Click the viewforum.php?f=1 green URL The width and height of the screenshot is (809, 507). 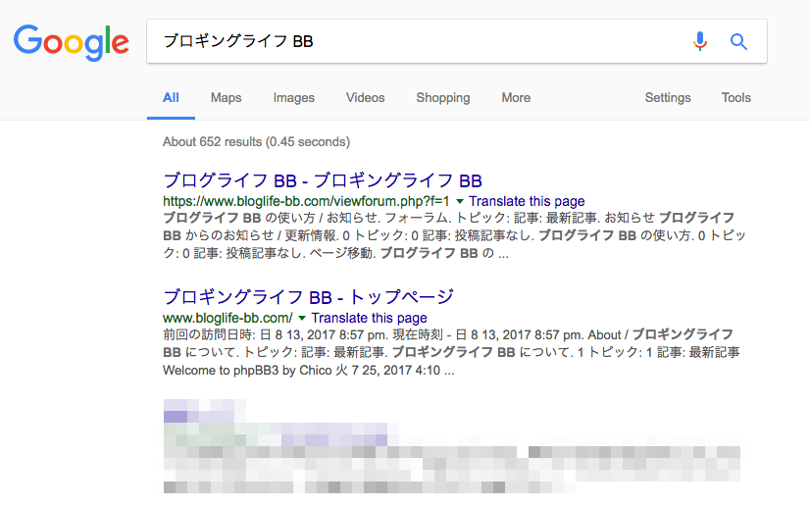click(x=306, y=201)
